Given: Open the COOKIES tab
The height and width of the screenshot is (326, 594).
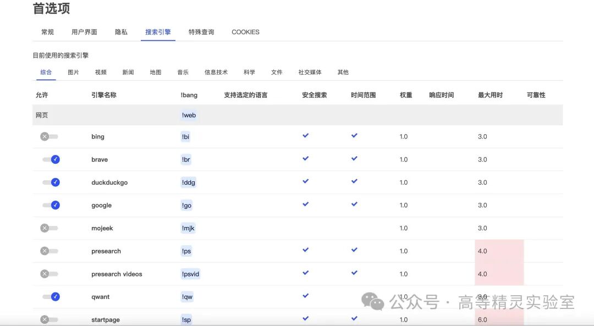Looking at the screenshot, I should [x=245, y=32].
